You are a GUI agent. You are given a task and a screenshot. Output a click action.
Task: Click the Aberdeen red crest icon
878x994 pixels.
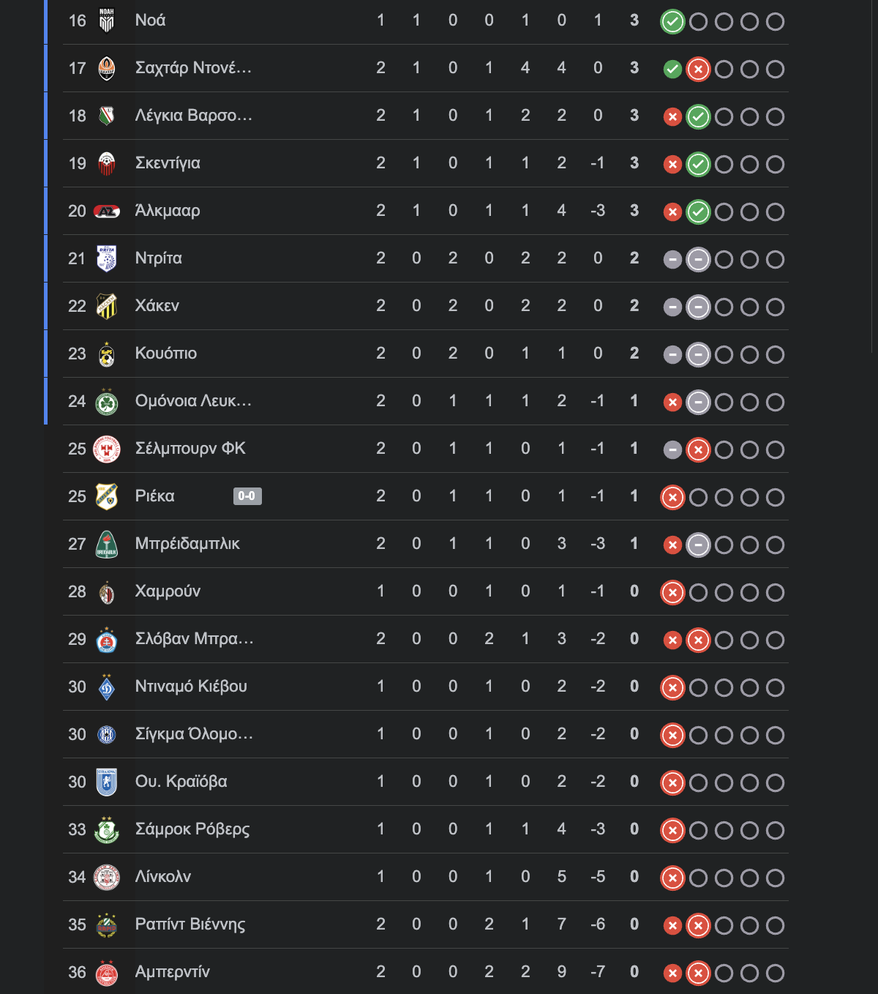[107, 973]
